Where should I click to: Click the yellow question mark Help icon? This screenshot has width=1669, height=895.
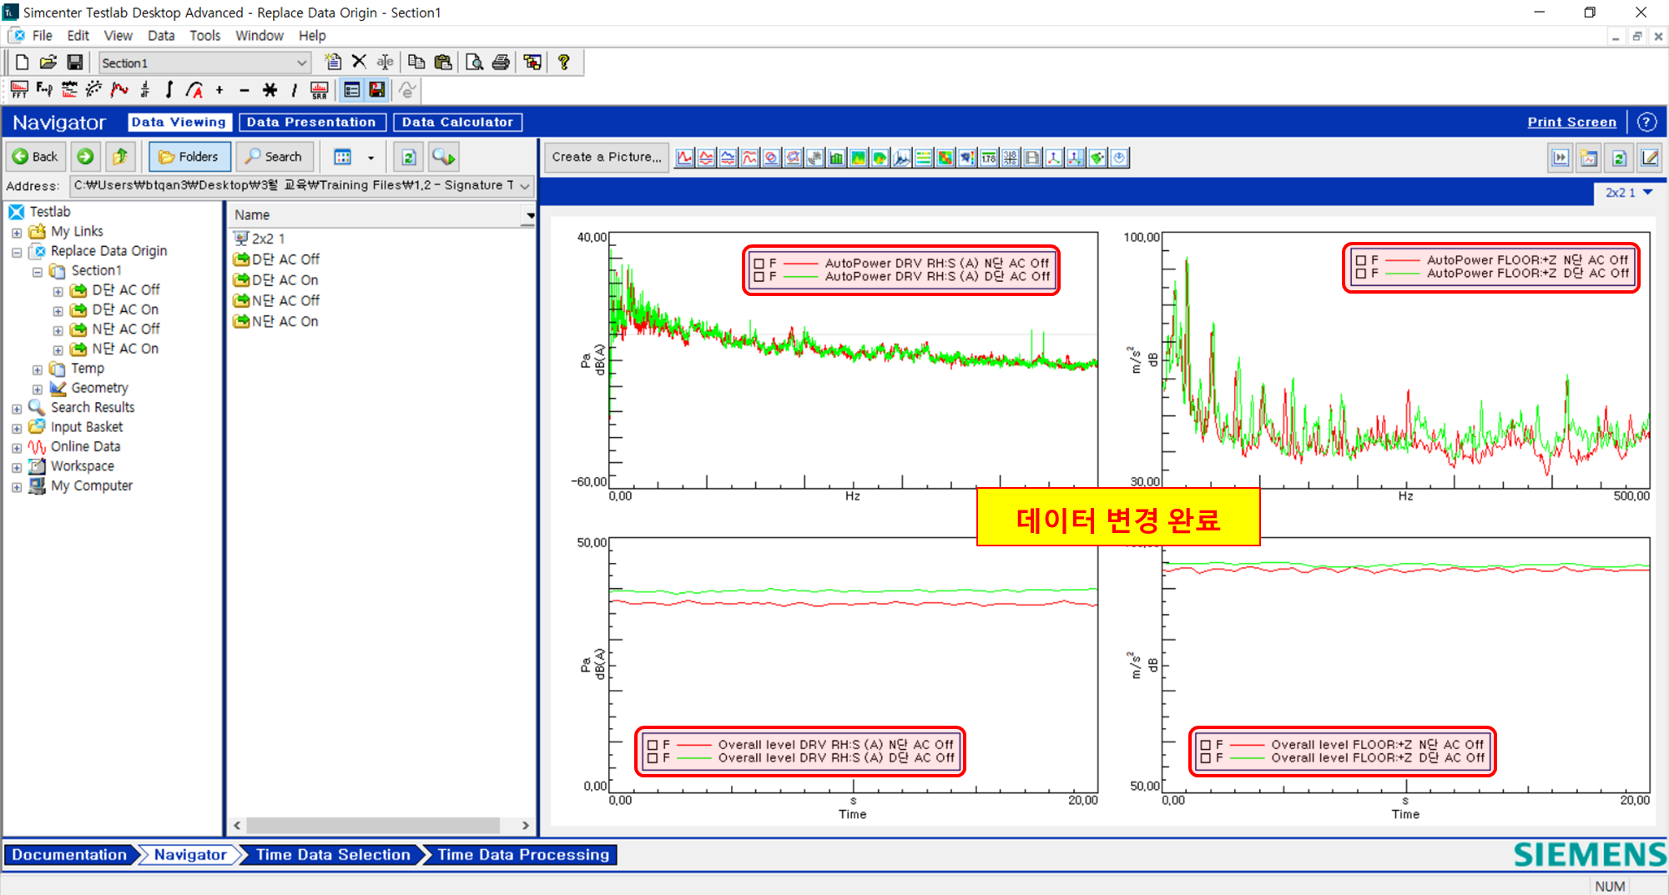coord(564,62)
